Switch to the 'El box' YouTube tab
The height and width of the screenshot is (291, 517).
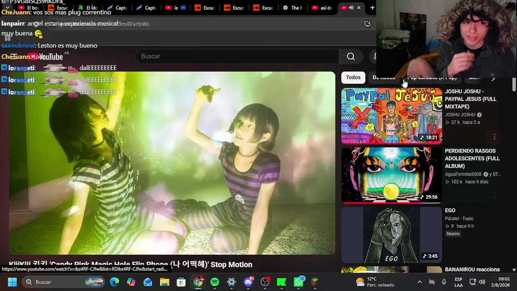coord(29,8)
